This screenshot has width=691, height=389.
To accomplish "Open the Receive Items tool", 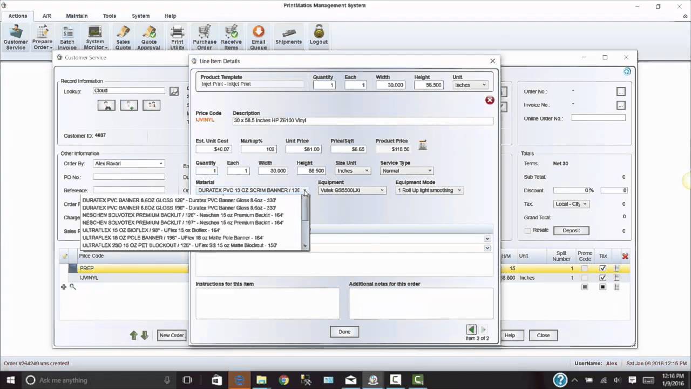I will (231, 37).
